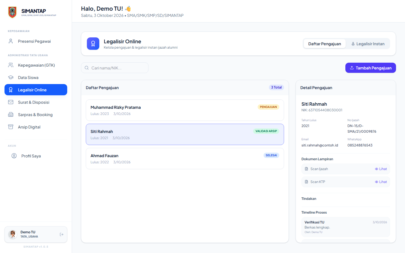This screenshot has height=253, width=405.
Task: Click the Legalisir Online ribbon icon in sidebar
Action: tap(11, 90)
